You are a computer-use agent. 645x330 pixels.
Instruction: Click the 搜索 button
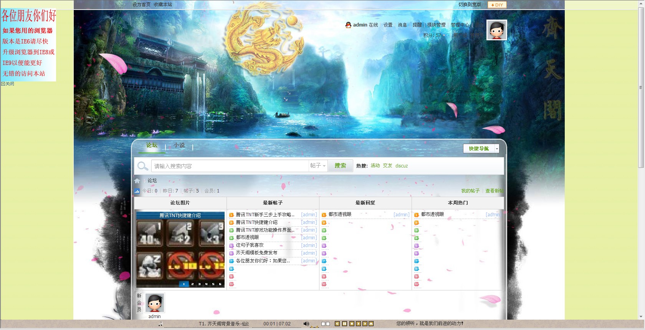click(340, 166)
